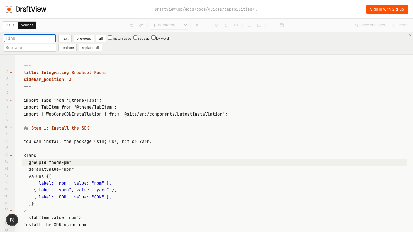Viewport: 413px width, 232px height.
Task: Select all search matches
Action: tap(101, 38)
